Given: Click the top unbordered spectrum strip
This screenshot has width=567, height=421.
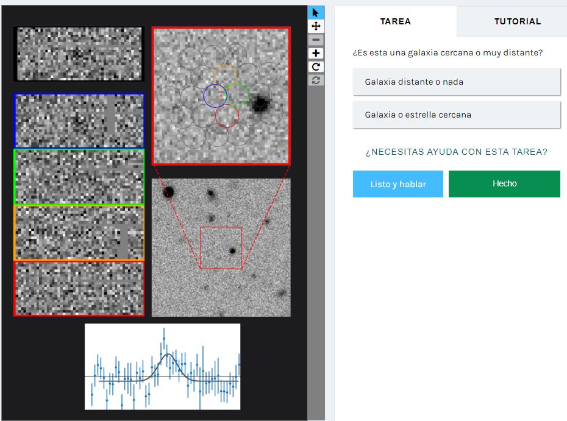Looking at the screenshot, I should click(x=79, y=54).
